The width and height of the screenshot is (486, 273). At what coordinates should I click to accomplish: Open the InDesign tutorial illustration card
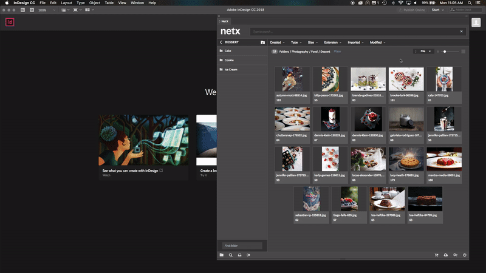[143, 140]
